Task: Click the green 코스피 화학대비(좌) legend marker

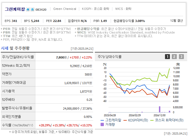Action: tap(152, 120)
